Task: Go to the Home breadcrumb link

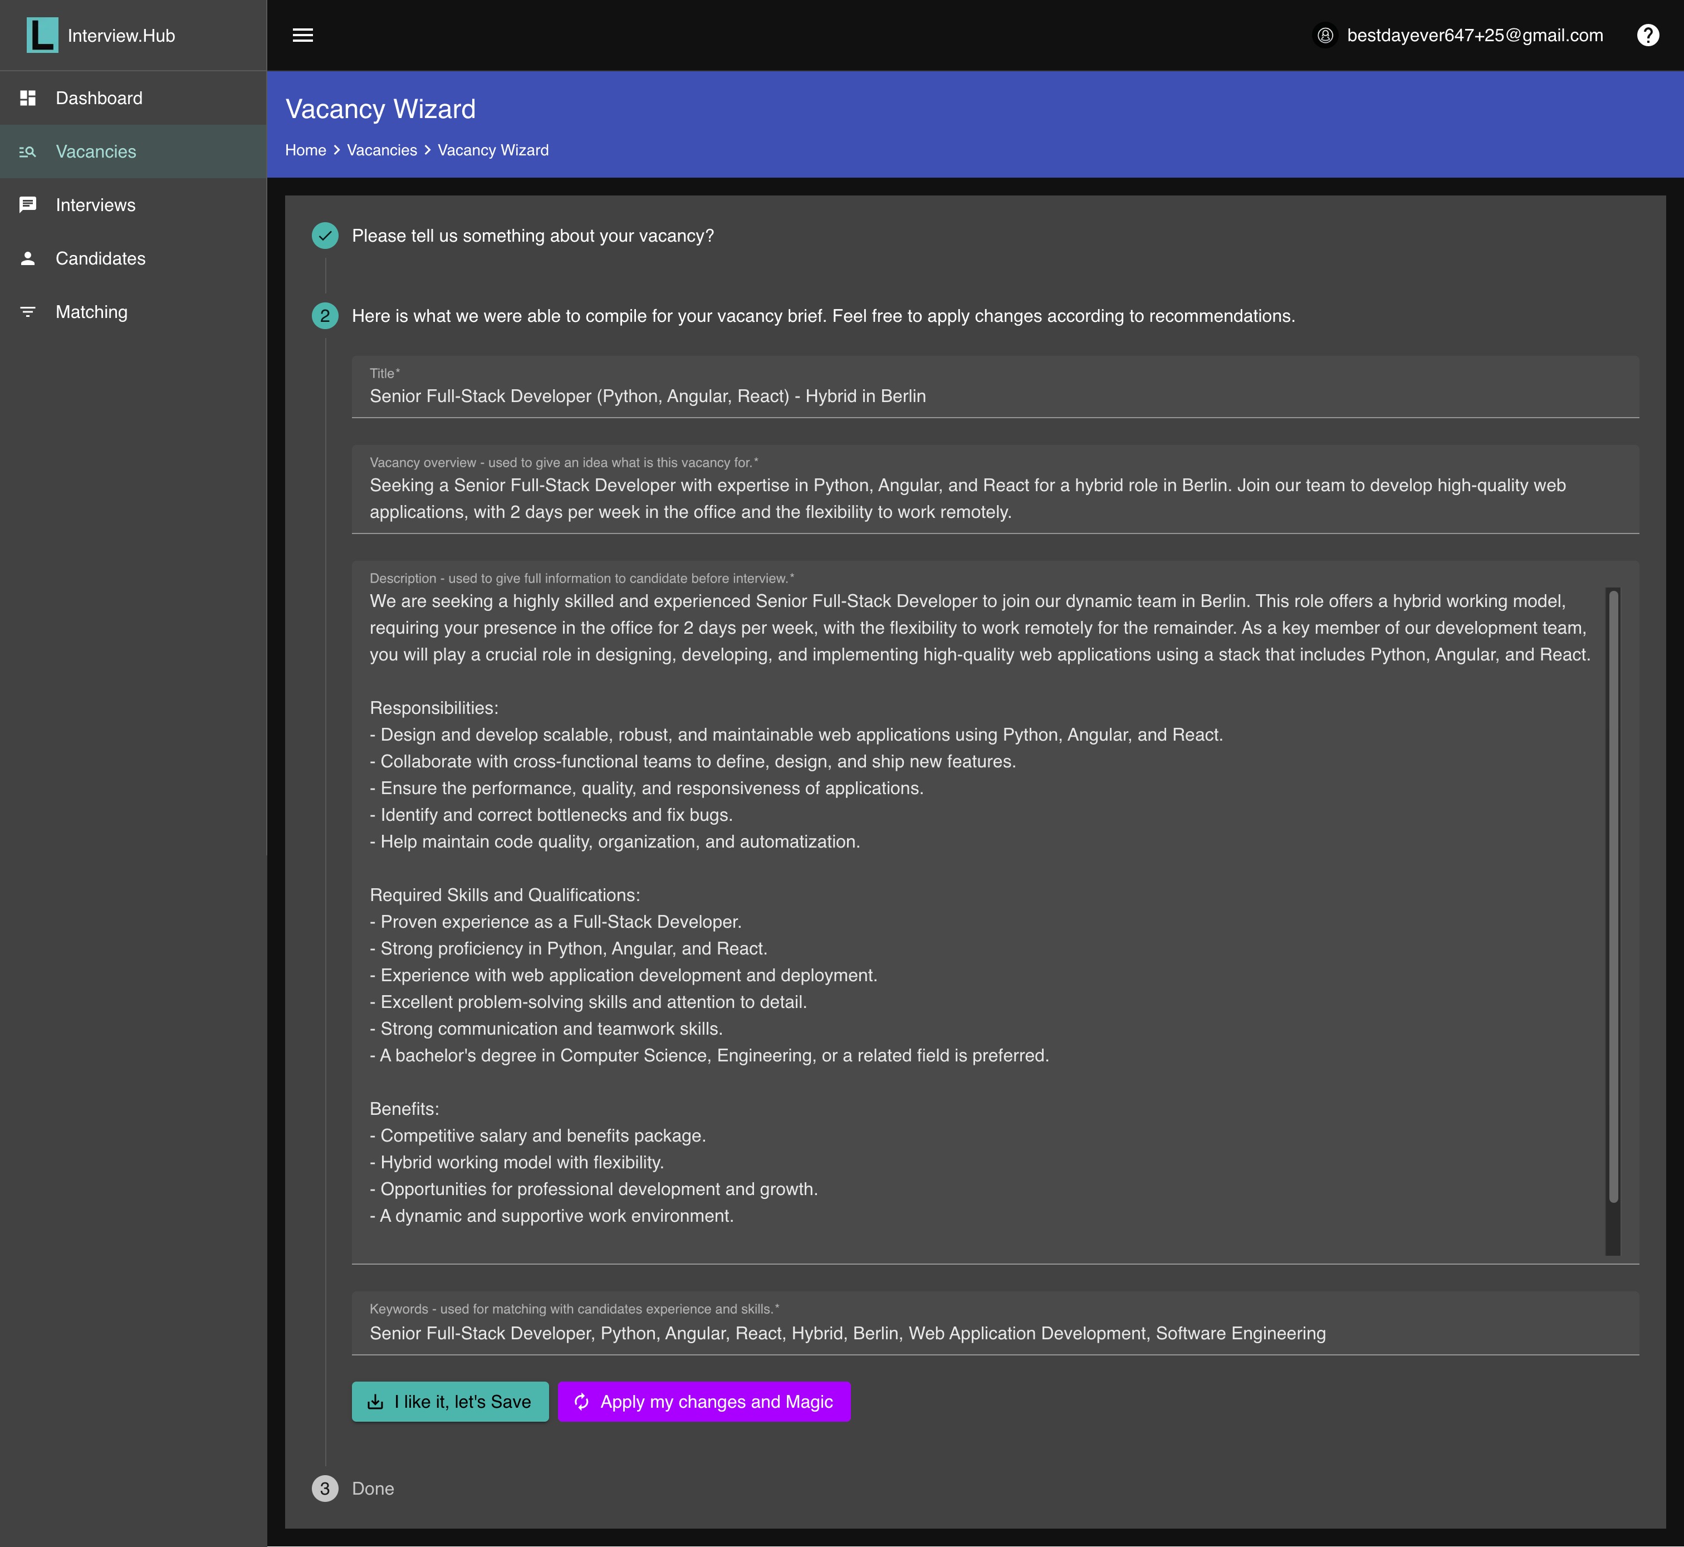Action: point(306,151)
